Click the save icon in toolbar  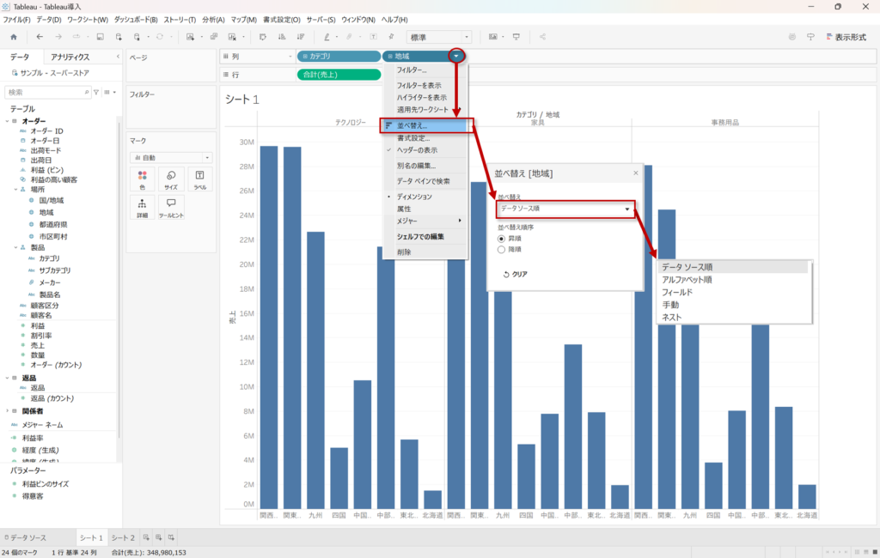click(x=101, y=37)
